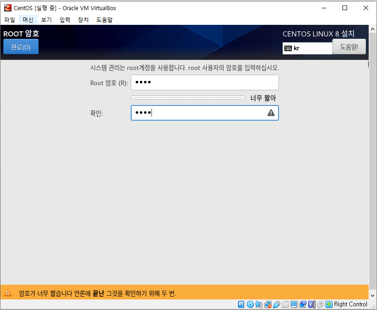Click the 도움말! help button
Screen dimensions: 377x310
click(x=349, y=47)
